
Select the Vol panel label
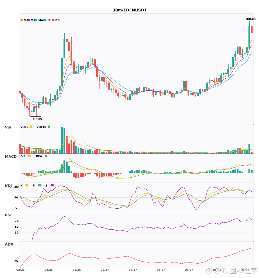tap(8, 127)
